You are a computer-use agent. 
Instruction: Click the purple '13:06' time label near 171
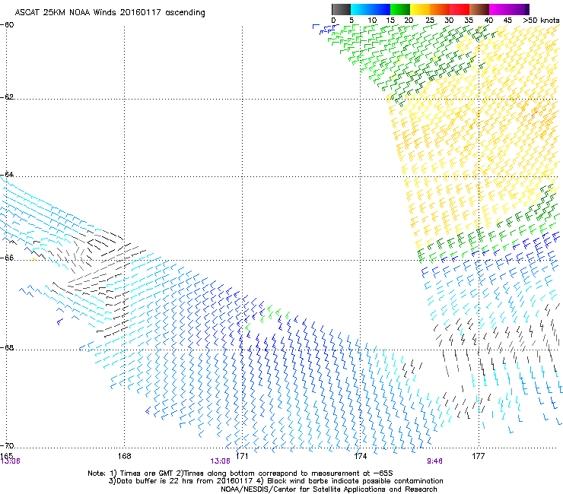point(220,461)
